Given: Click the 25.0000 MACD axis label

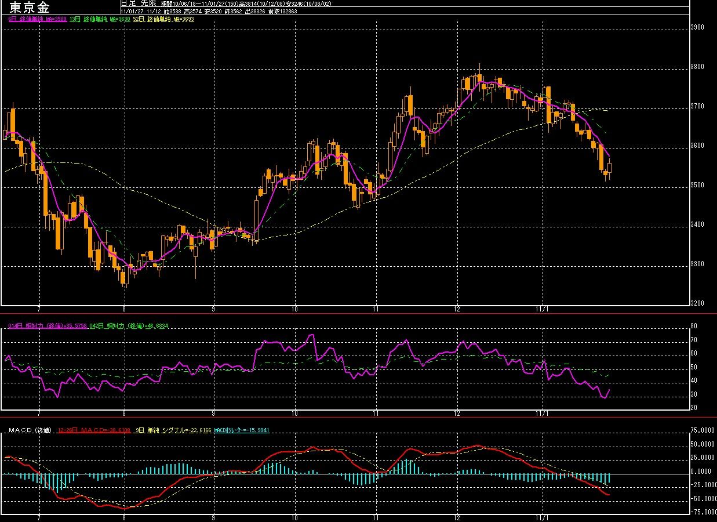Looking at the screenshot, I should coord(703,458).
